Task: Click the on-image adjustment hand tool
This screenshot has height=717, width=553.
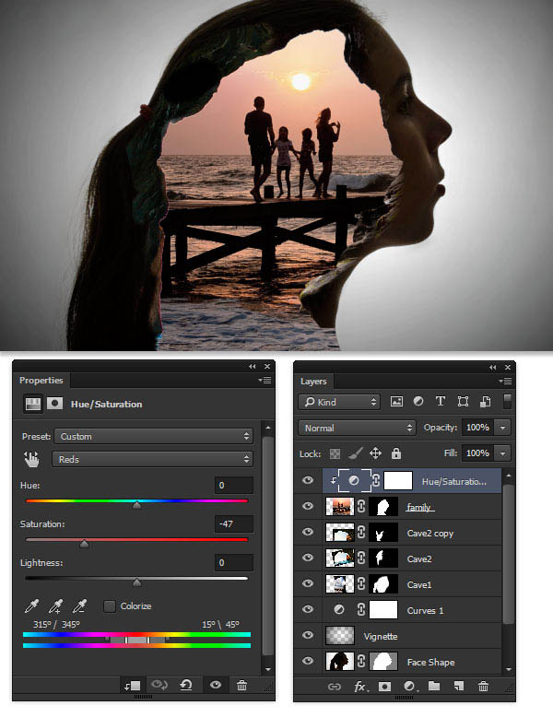Action: pos(32,459)
